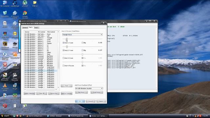Open the Google Chrome desktop icon
This screenshot has width=210, height=118.
tap(25, 15)
